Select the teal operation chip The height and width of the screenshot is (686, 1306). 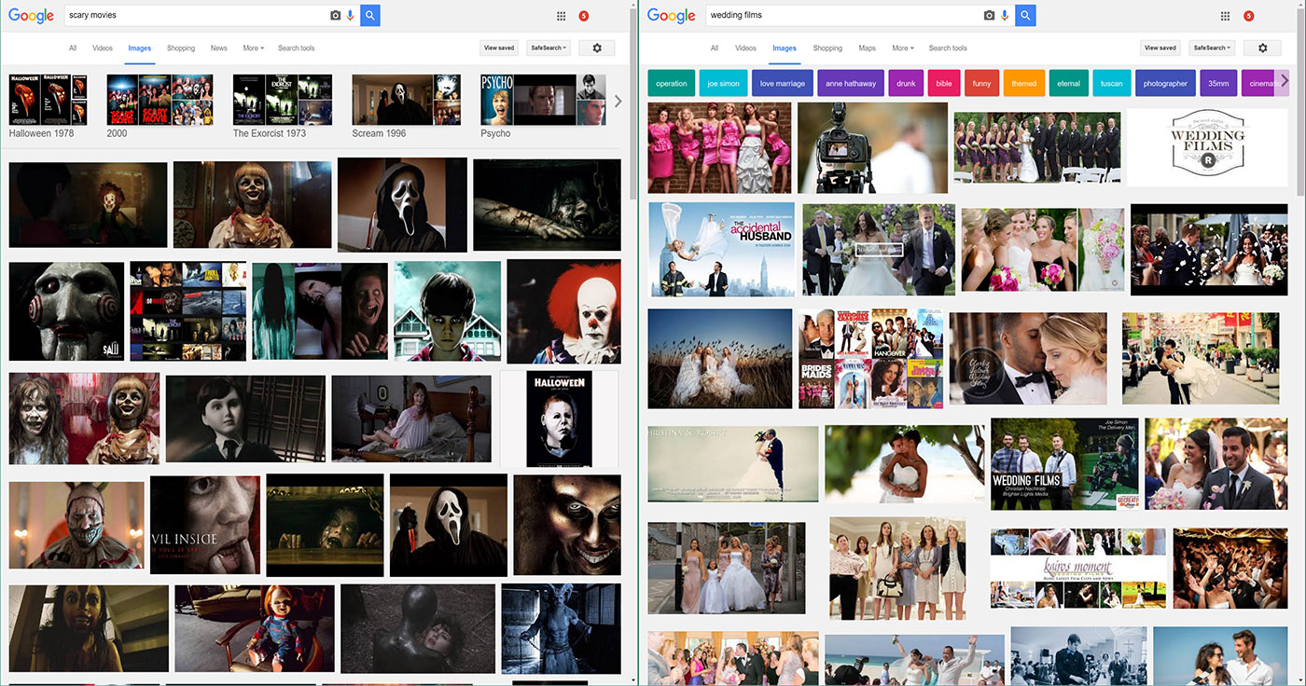pyautogui.click(x=672, y=83)
